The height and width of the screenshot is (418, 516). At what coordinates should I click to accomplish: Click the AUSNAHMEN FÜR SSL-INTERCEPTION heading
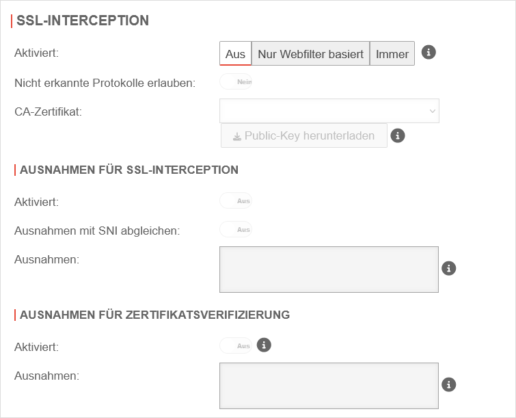point(129,170)
